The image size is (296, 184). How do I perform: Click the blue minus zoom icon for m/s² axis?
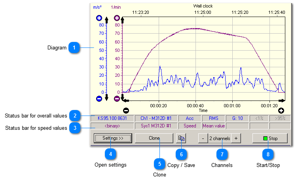pos(99,99)
